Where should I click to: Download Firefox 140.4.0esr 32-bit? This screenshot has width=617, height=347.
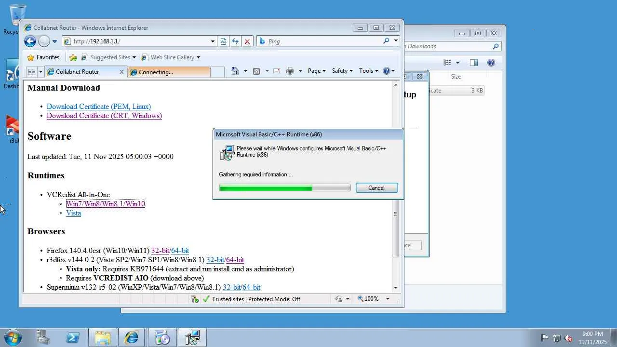coord(160,251)
